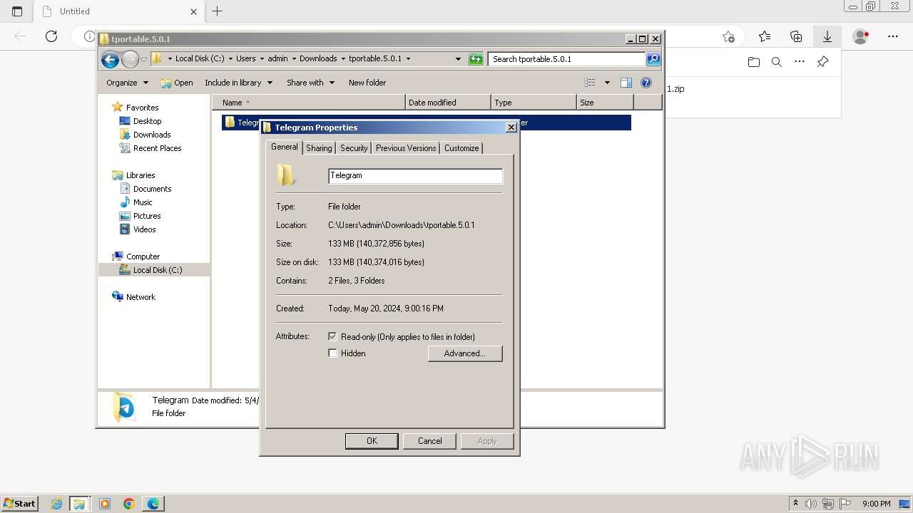Select Downloads in navigation pane
The height and width of the screenshot is (513, 913).
(x=152, y=135)
